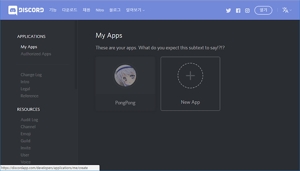Click the New App label text
The image size is (300, 171).
pyautogui.click(x=190, y=102)
